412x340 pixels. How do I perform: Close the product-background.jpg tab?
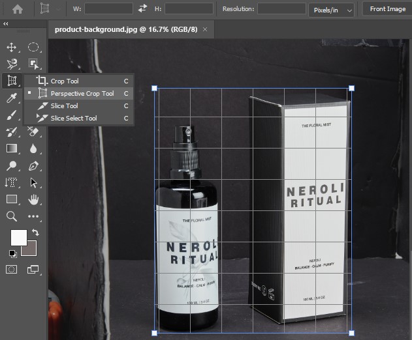[205, 29]
